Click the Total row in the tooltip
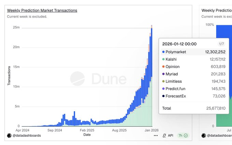232x145 pixels. pos(193,108)
